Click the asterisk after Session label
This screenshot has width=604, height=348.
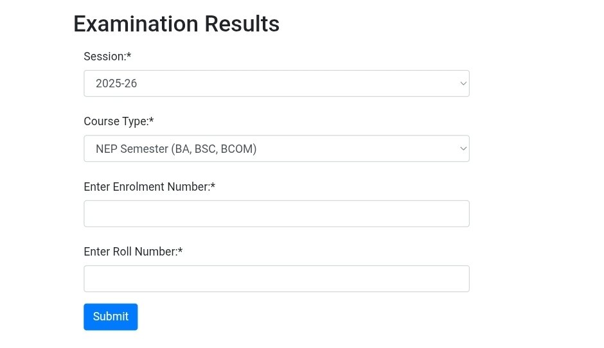[129, 55]
